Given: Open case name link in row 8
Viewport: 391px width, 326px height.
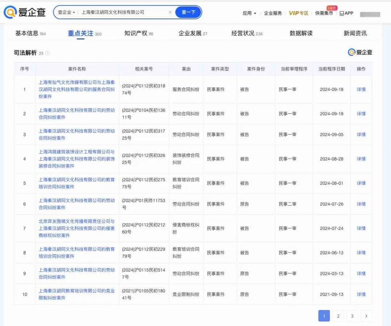Looking at the screenshot, I should (x=77, y=253).
